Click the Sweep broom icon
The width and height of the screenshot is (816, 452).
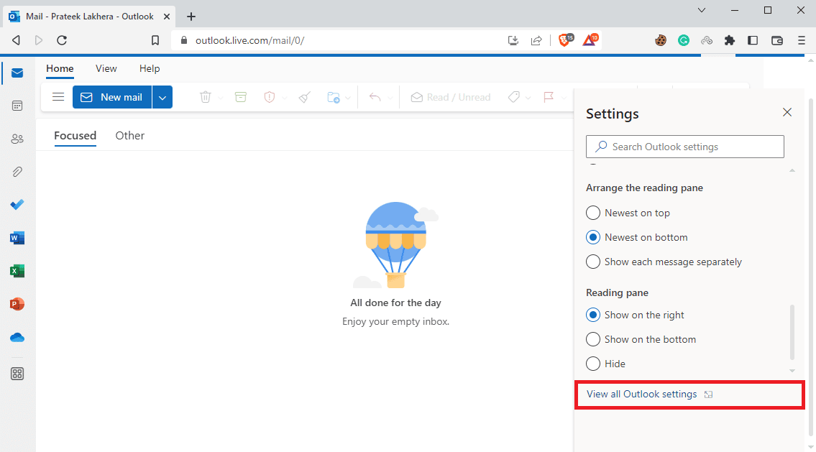pos(305,97)
